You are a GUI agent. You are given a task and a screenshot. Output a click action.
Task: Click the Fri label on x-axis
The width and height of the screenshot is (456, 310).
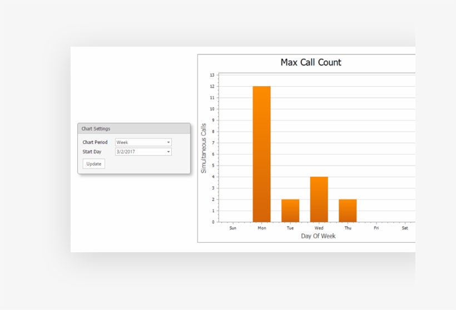tap(376, 228)
